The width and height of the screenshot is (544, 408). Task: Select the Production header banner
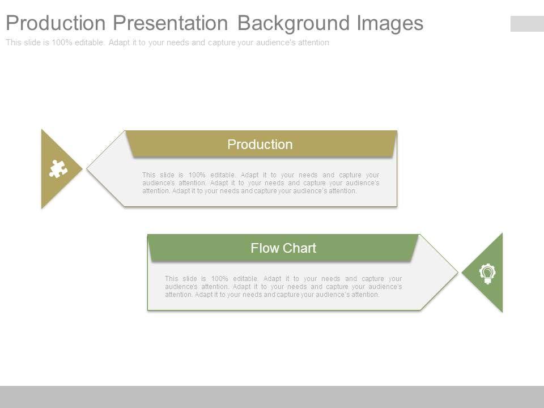(x=261, y=144)
